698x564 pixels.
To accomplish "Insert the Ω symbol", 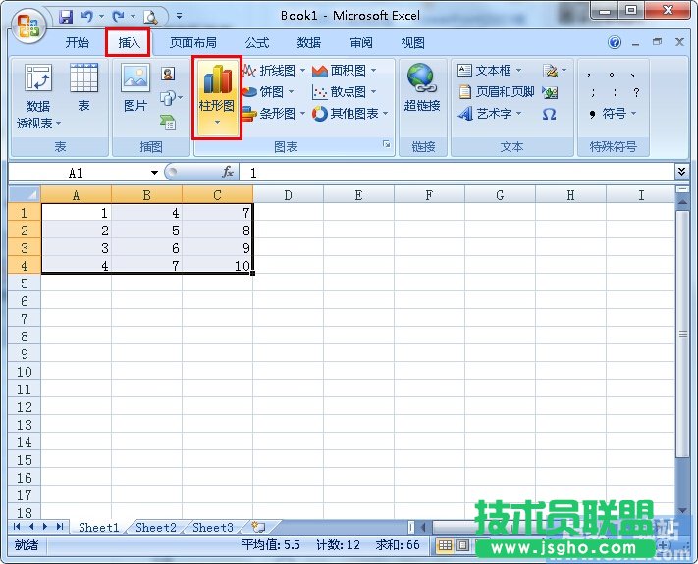I will (x=549, y=114).
